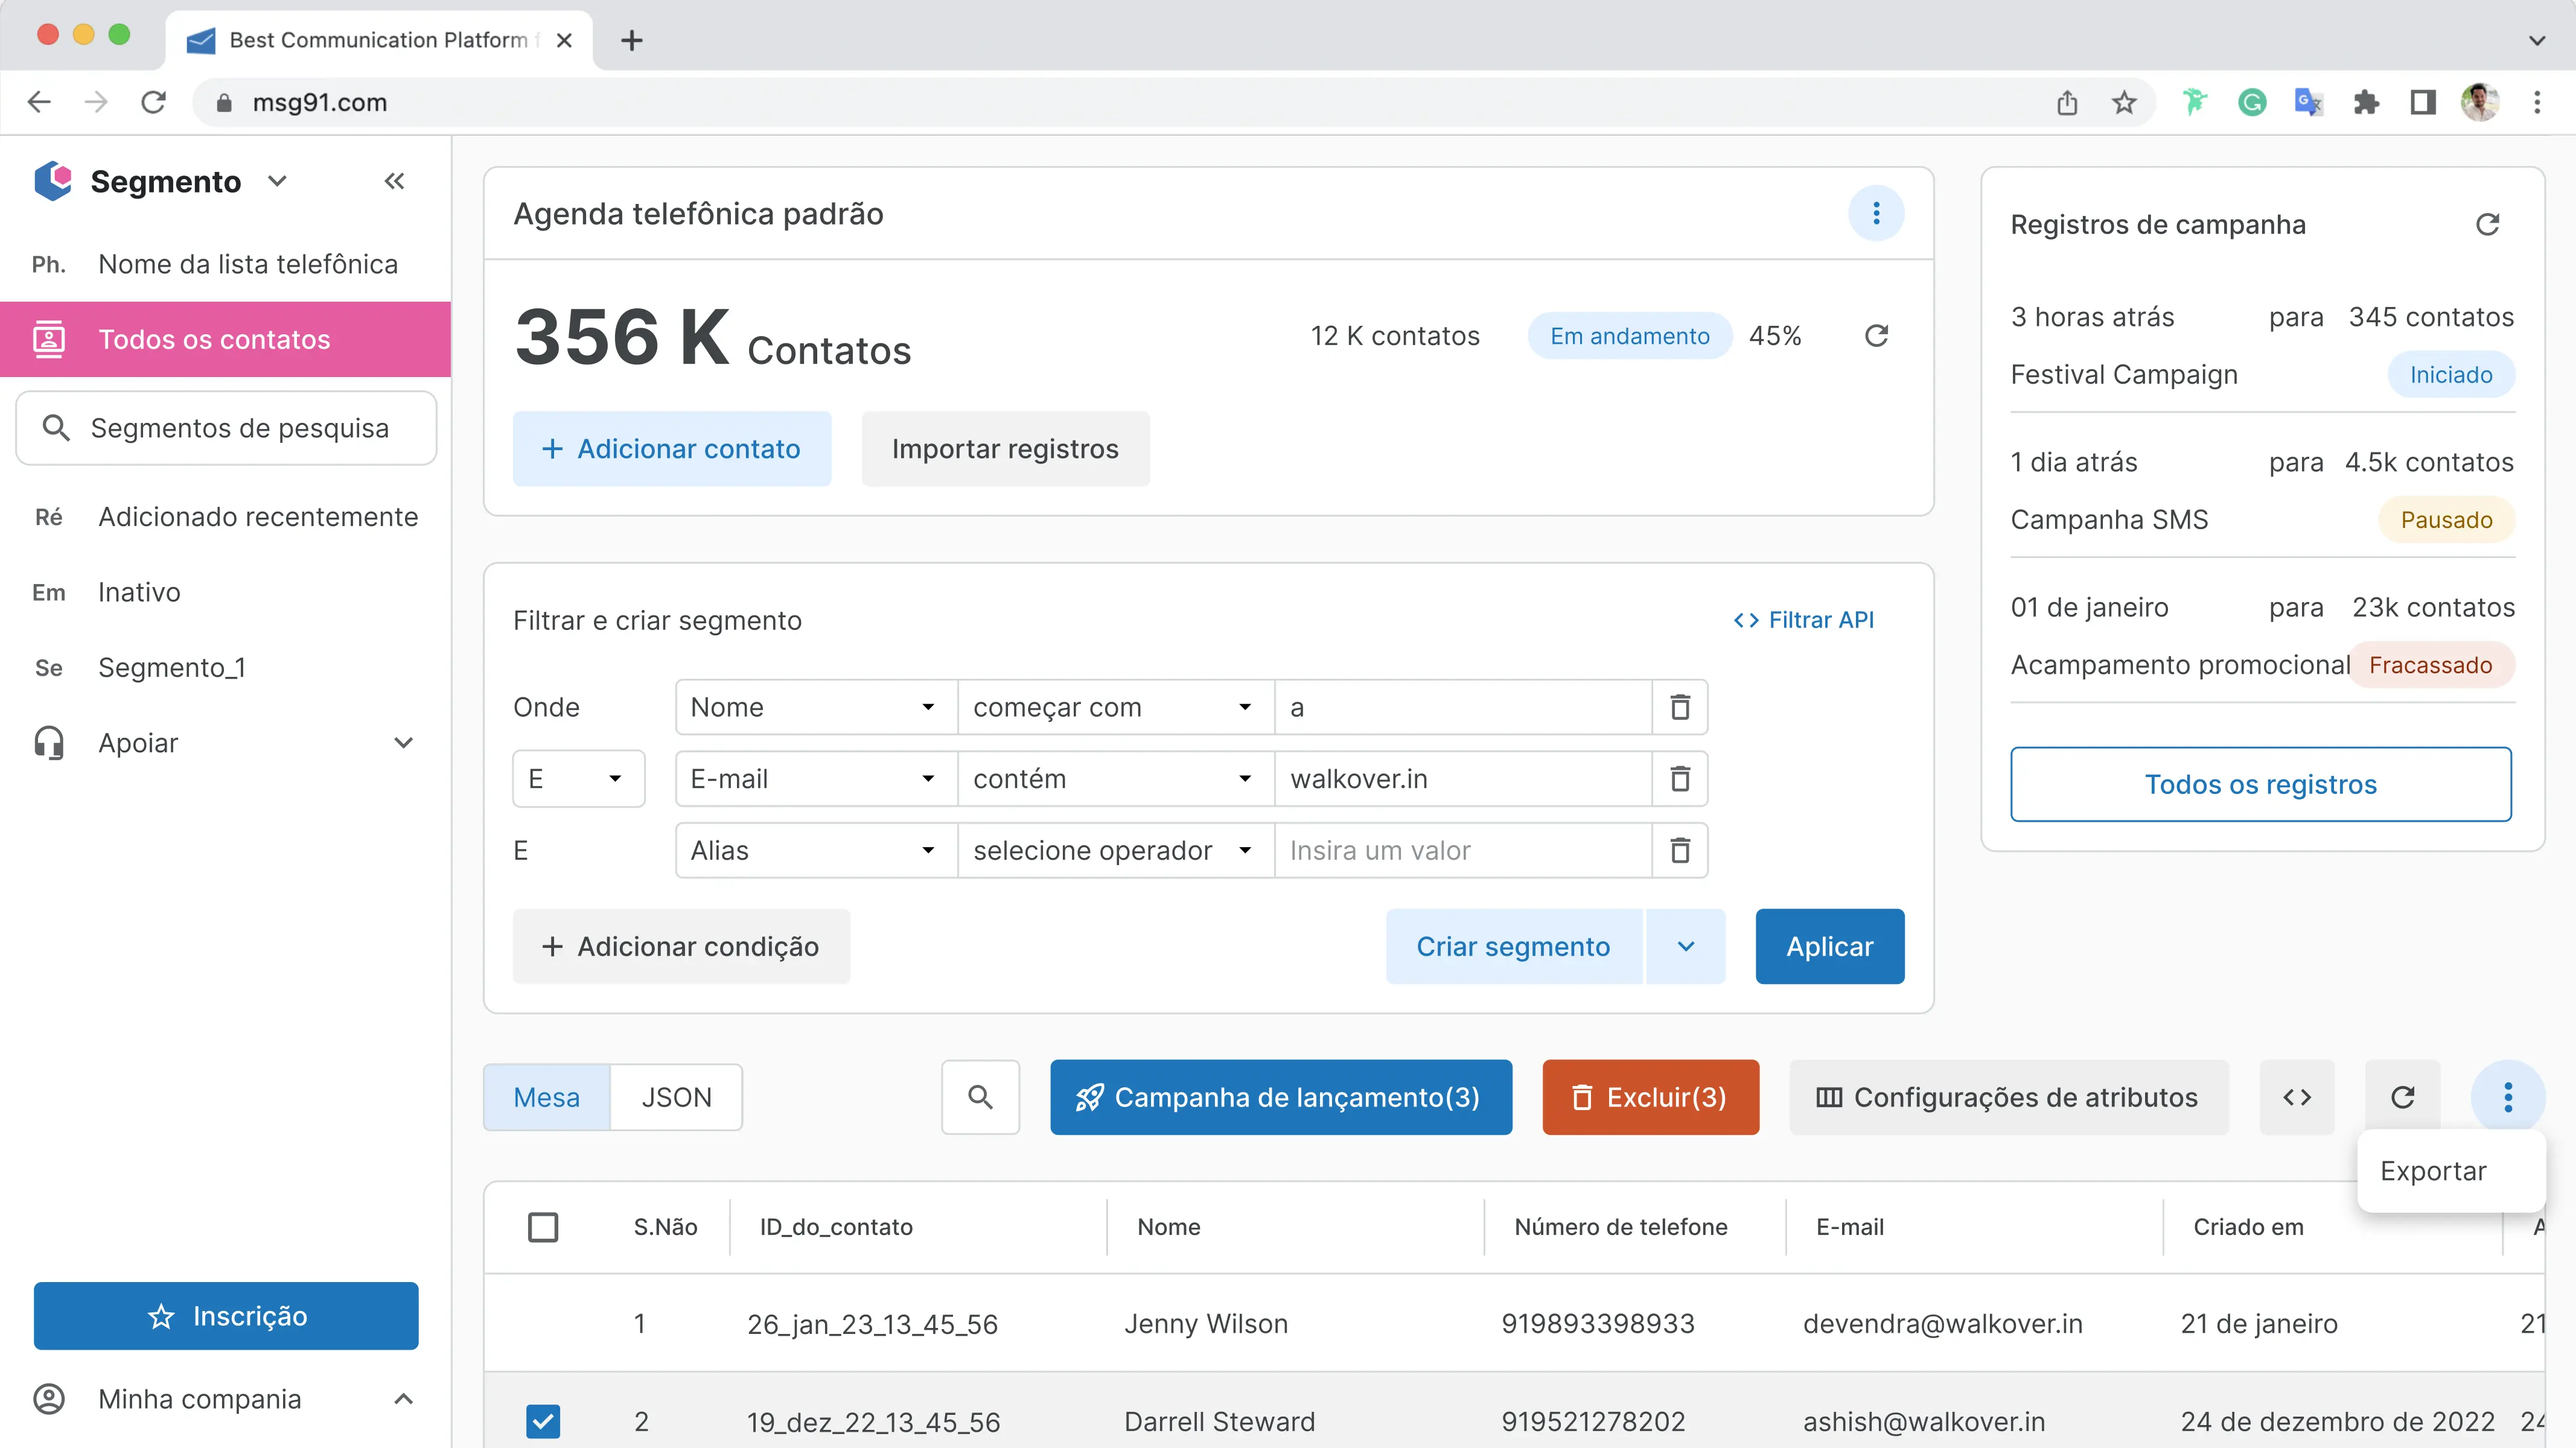Launch Campanha de lançamento(3)
The image size is (2576, 1448).
coord(1280,1096)
